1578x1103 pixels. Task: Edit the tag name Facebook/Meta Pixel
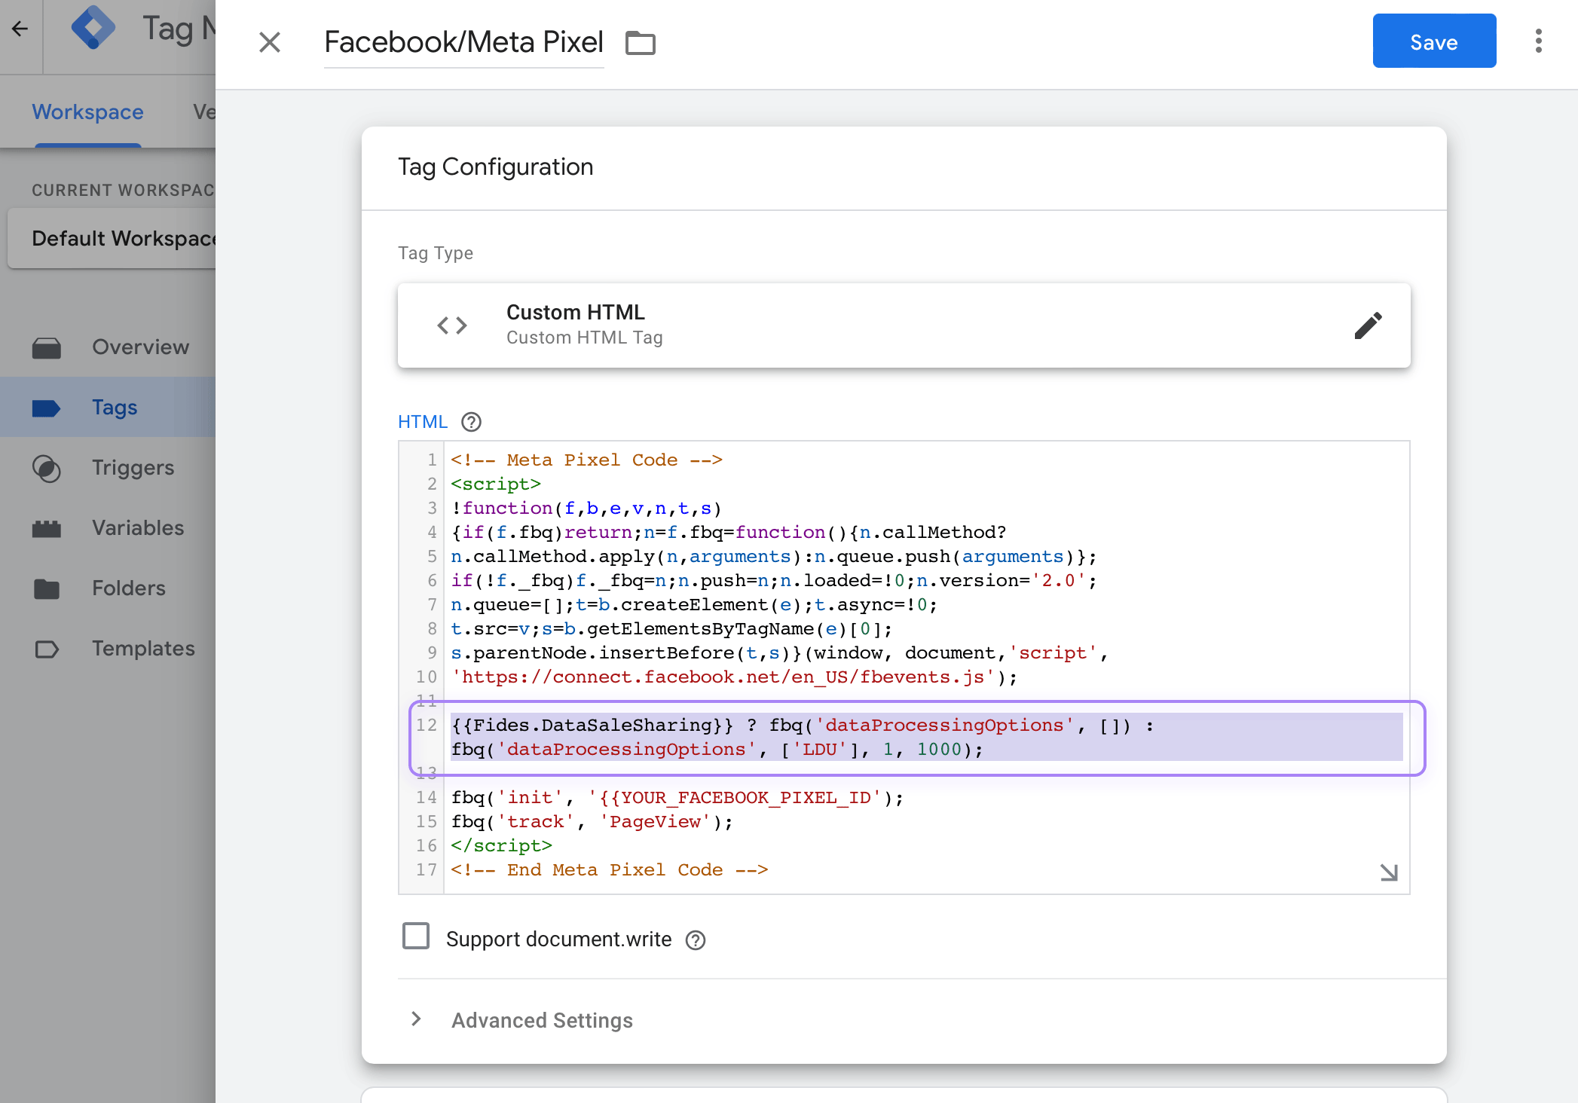[x=463, y=42]
